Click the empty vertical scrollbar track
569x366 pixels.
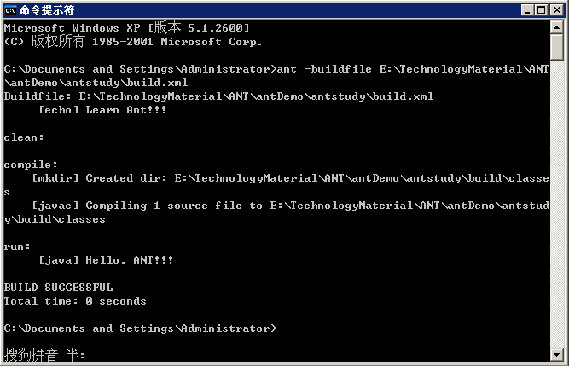coord(556,205)
